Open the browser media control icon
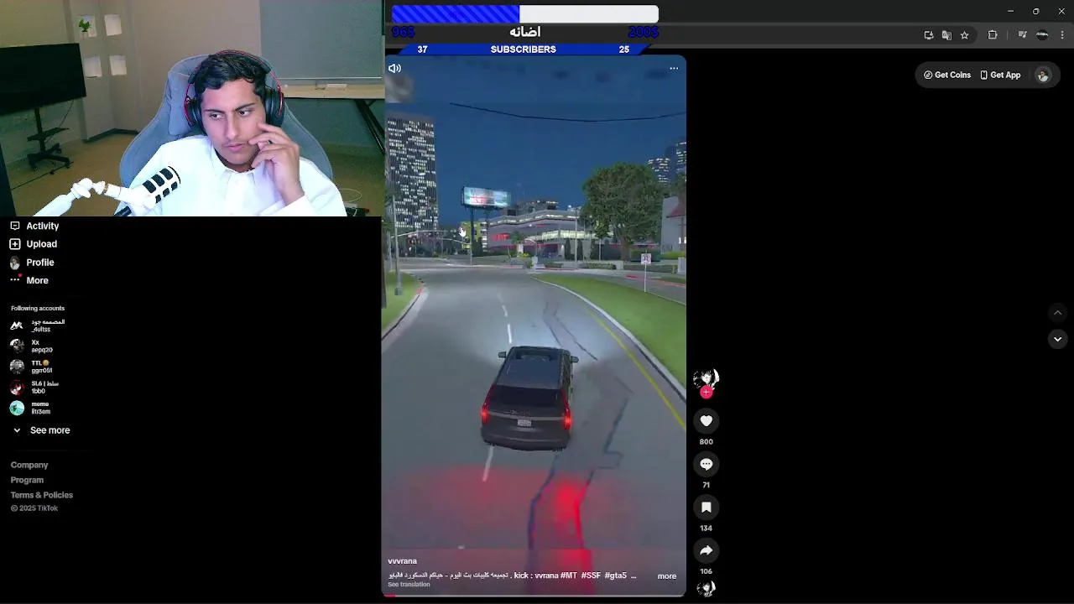 (x=1022, y=35)
